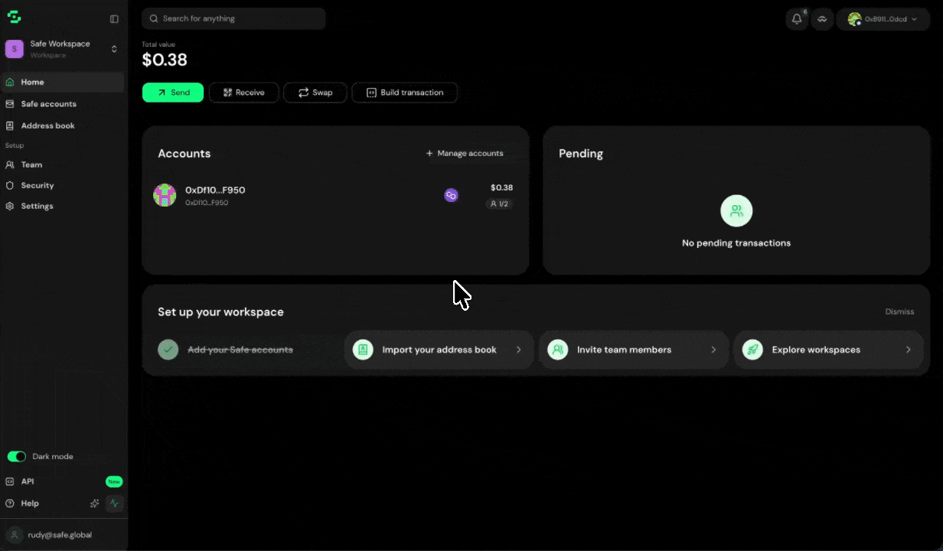
Task: Open notifications bell icon
Action: (x=797, y=19)
